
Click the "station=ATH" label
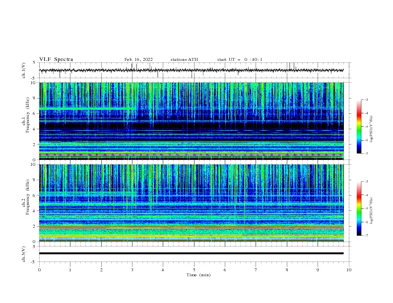(184, 59)
